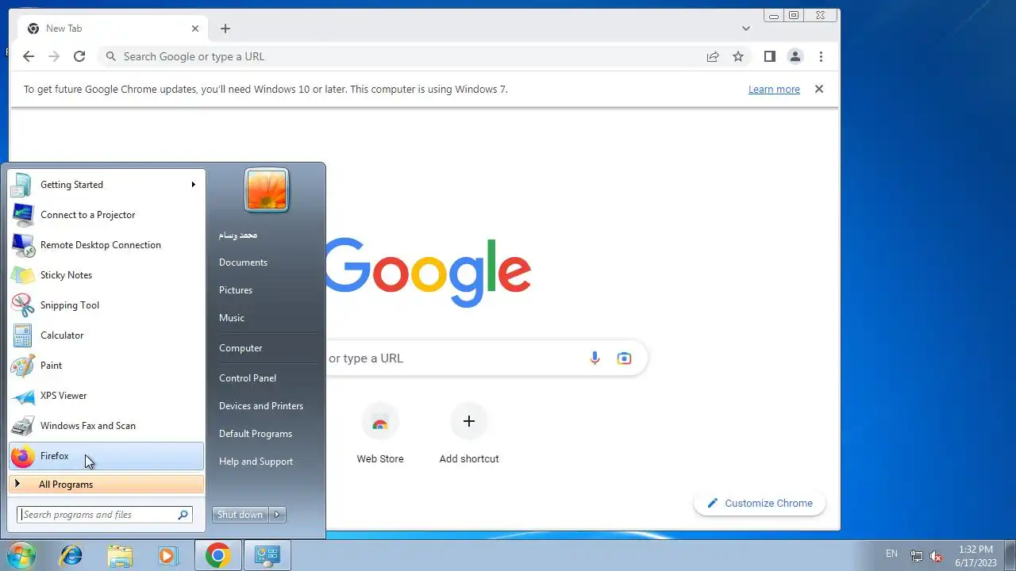
Task: Click Chrome's back arrow
Action: [x=29, y=56]
